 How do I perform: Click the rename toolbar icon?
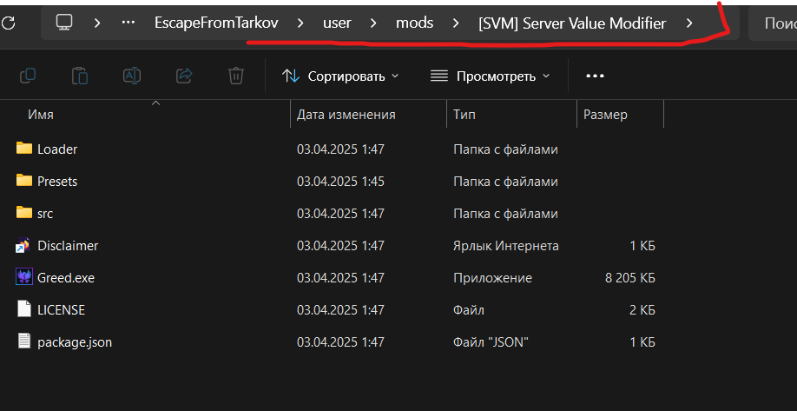pyautogui.click(x=132, y=76)
